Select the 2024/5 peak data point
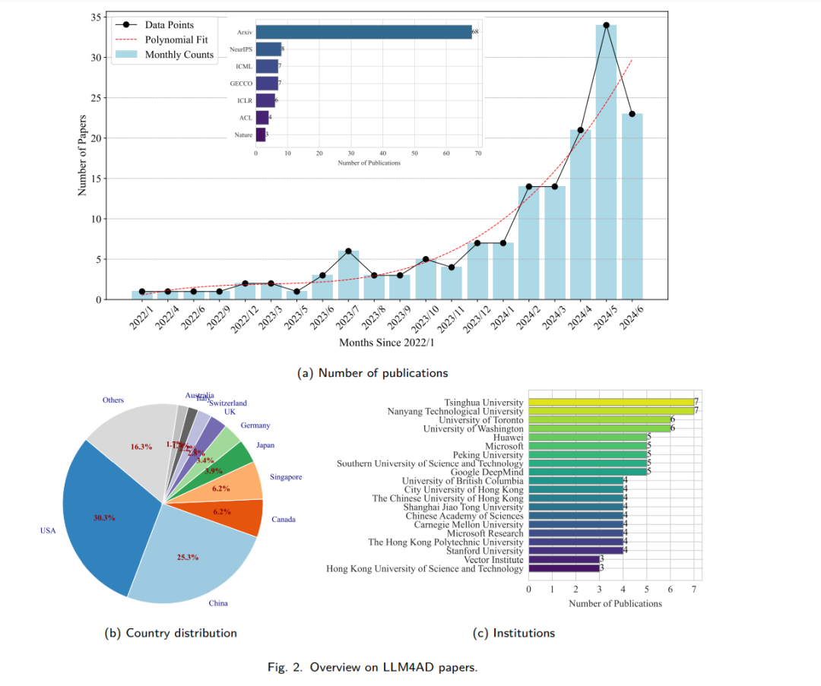This screenshot has width=821, height=686. [607, 25]
